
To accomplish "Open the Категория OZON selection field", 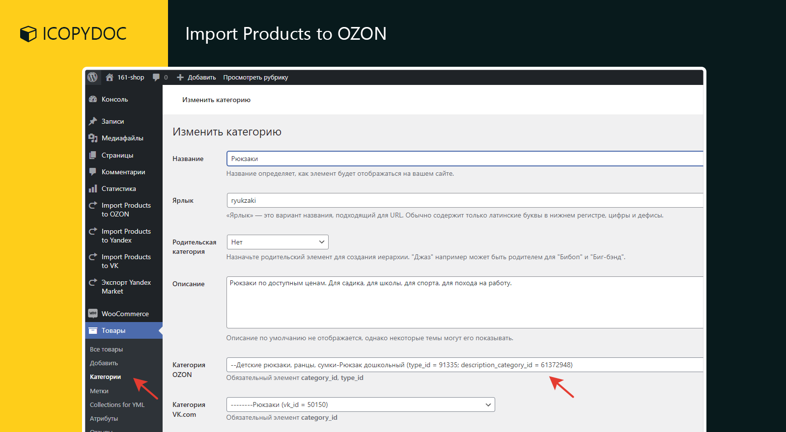I will pos(465,365).
